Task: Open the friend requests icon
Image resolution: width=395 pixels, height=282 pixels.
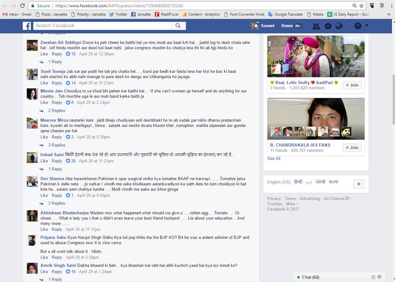Action: point(316,26)
